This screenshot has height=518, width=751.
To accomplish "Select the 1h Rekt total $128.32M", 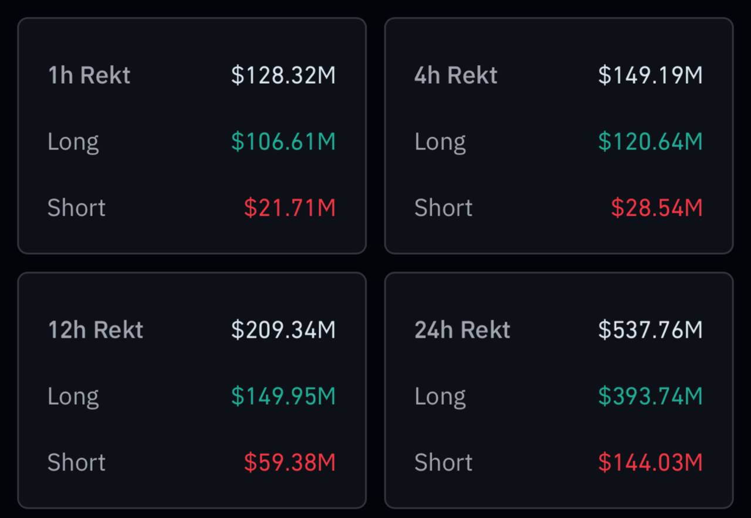I will pos(283,75).
